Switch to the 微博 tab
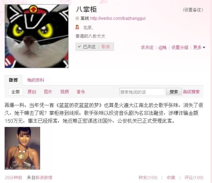Viewport: 212px width, 183px height. tap(13, 80)
